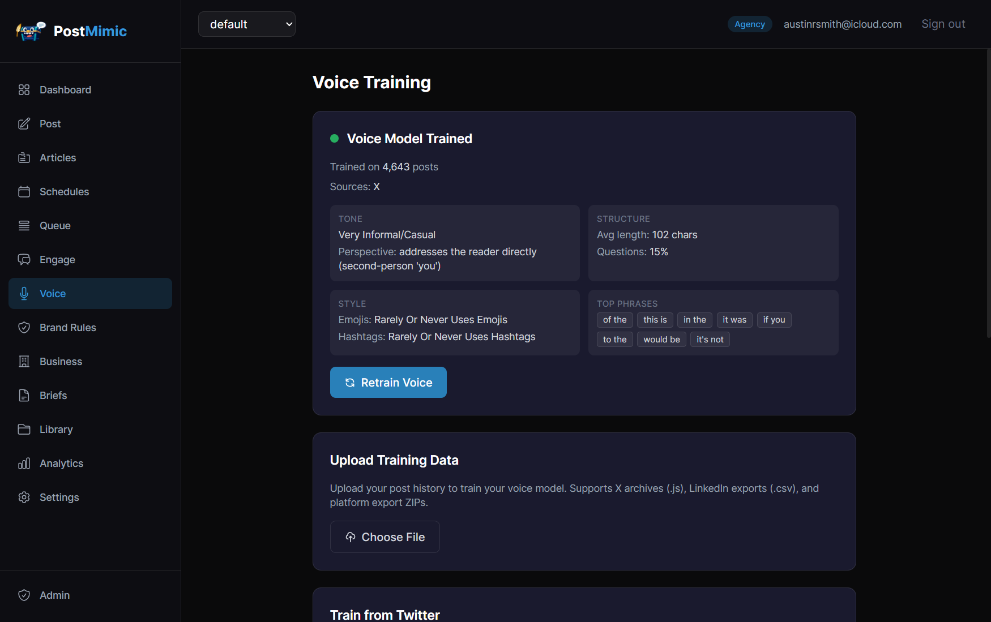The height and width of the screenshot is (622, 991).
Task: Click the Library folder icon
Action: tap(24, 430)
